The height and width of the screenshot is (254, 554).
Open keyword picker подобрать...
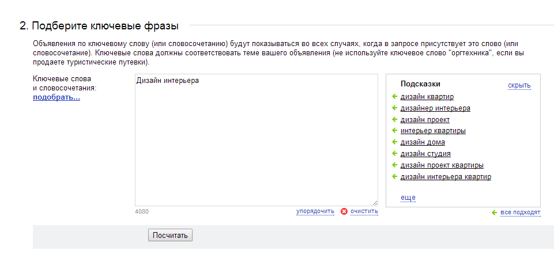click(x=56, y=97)
